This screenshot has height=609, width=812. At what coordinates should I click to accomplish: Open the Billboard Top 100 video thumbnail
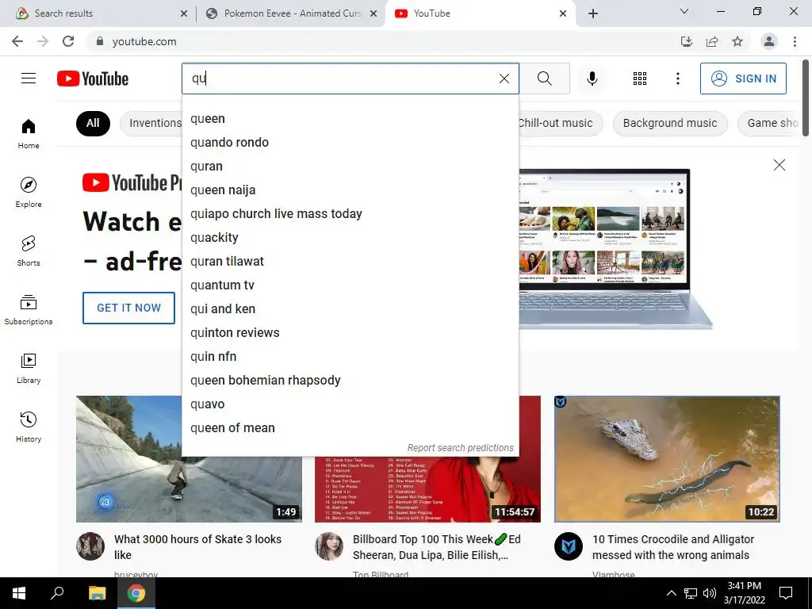point(427,489)
